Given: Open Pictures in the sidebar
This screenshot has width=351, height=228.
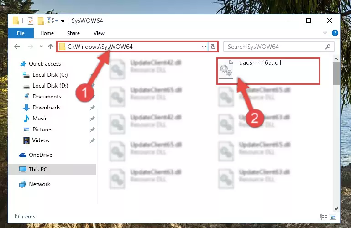Looking at the screenshot, I should 42,130.
